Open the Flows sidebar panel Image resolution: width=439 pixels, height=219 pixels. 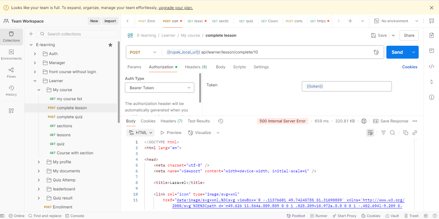tap(11, 72)
